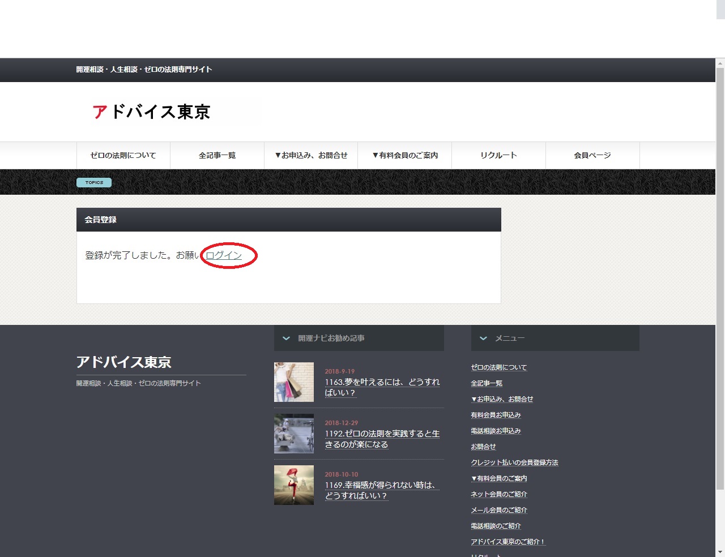Collapse the メニュー chevron in footer
725x557 pixels.
[x=483, y=339]
